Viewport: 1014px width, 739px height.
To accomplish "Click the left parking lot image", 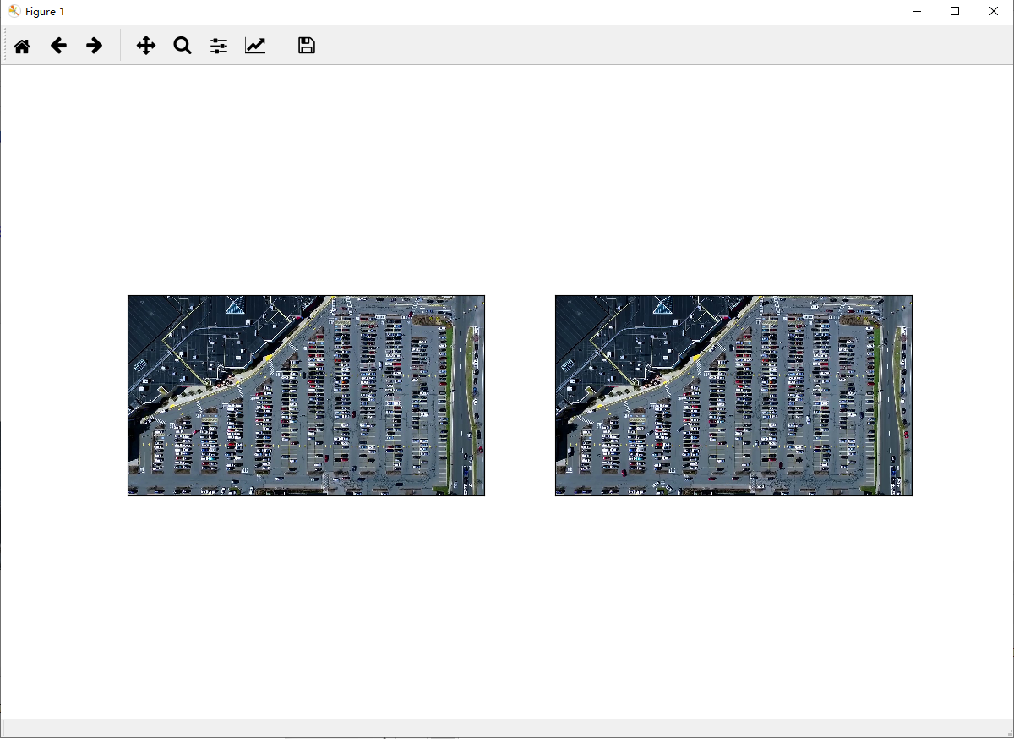I will coord(306,396).
